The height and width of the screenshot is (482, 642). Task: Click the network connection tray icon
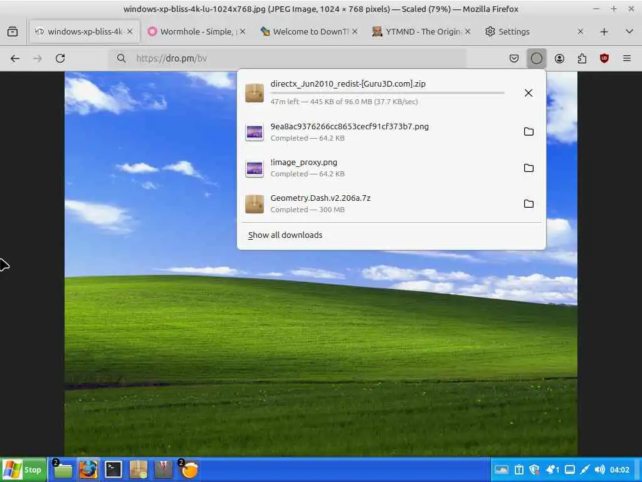(585, 469)
